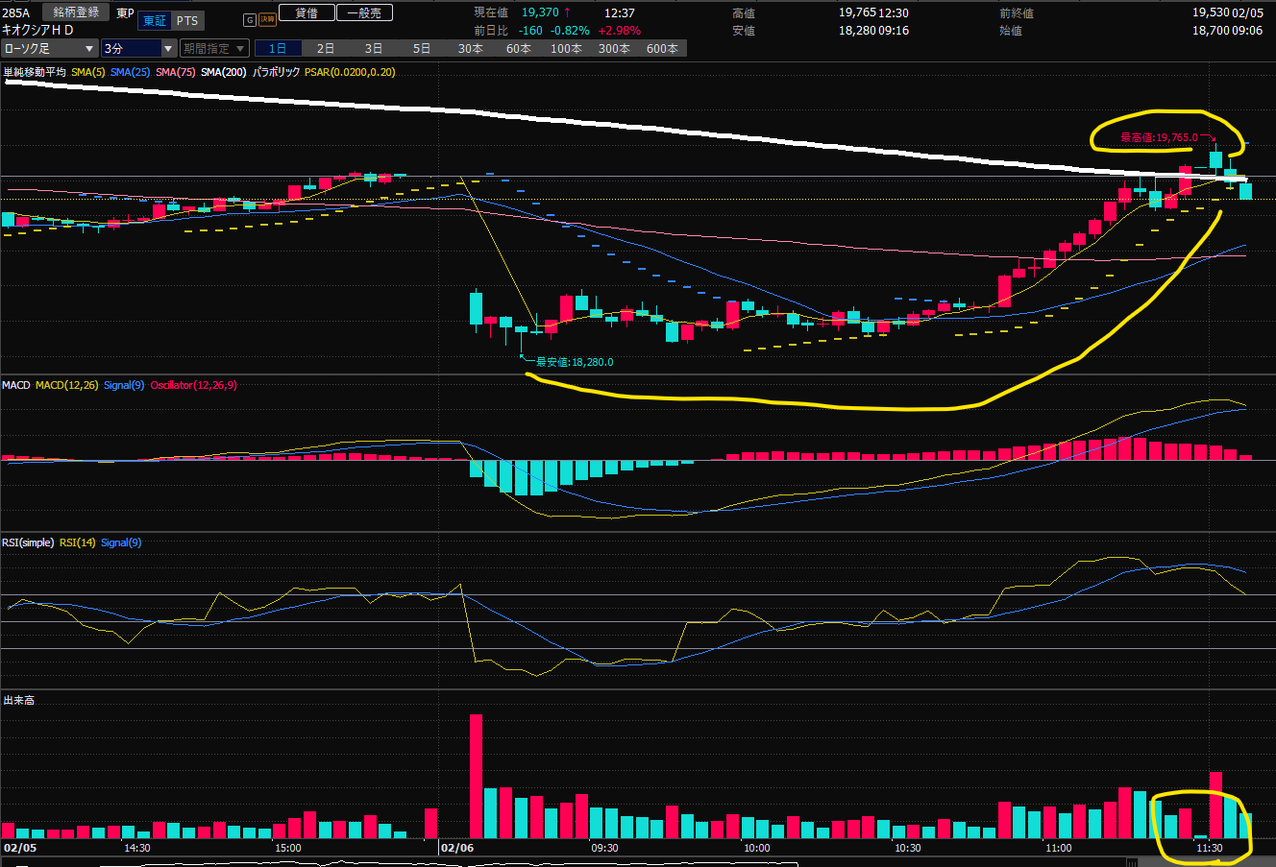Switch market to 東証
The height and width of the screenshot is (867, 1276).
click(152, 20)
